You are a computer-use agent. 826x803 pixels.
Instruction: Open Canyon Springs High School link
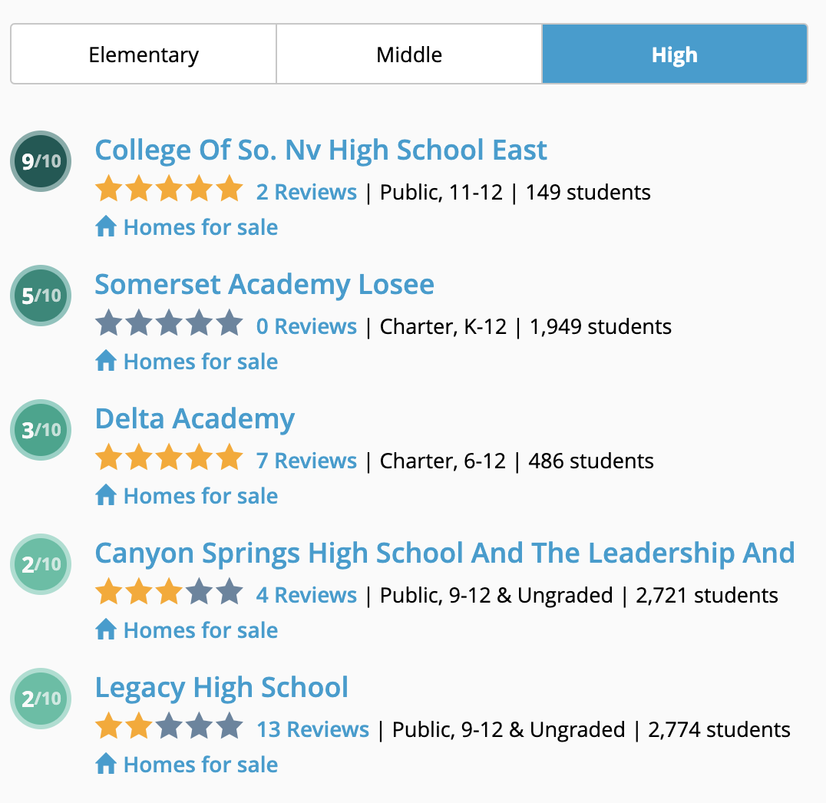click(444, 554)
